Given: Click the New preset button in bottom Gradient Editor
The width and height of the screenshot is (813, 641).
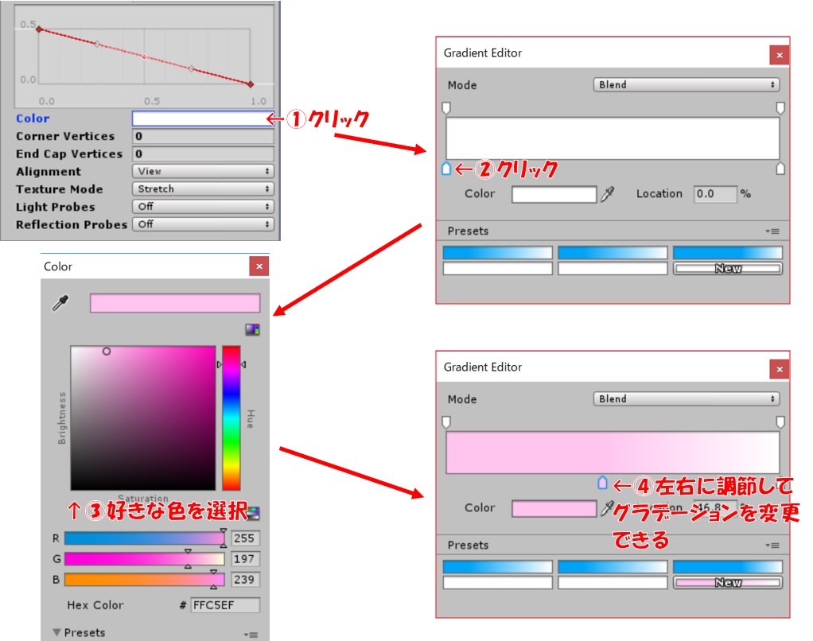Looking at the screenshot, I should click(728, 583).
